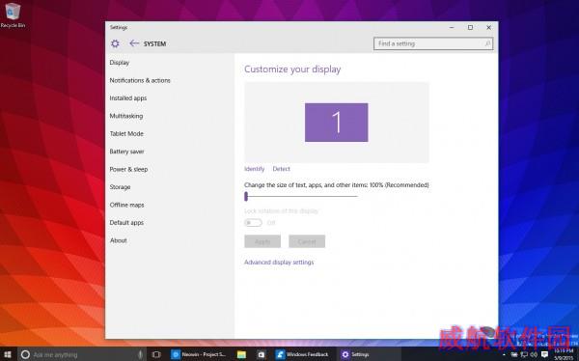Open Task View from the taskbar
This screenshot has width=579, height=361.
tap(156, 354)
